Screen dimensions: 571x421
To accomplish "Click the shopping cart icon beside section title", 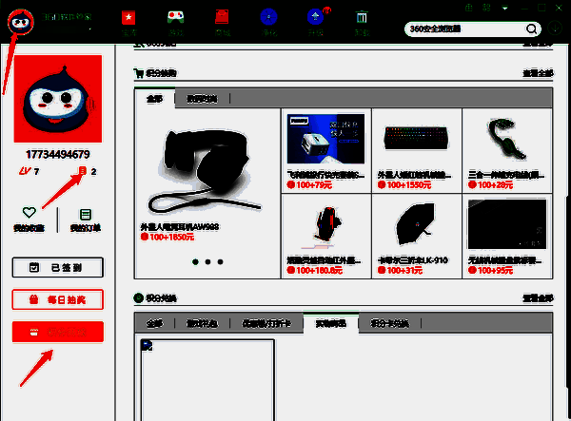I will 140,72.
